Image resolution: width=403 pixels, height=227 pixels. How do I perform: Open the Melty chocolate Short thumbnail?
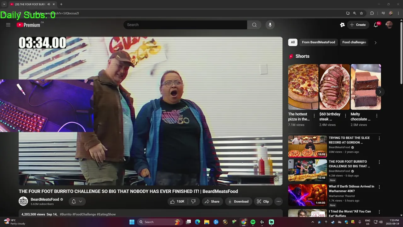point(366,87)
